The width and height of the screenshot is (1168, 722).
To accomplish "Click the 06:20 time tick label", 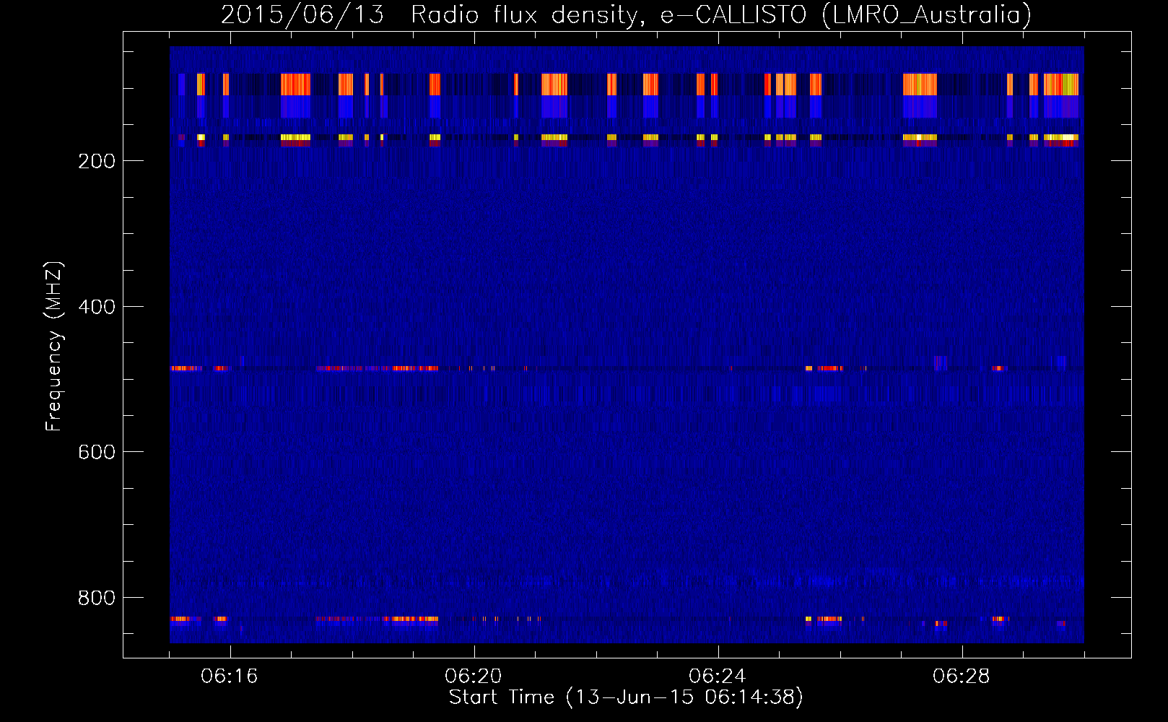I will 474,677.
